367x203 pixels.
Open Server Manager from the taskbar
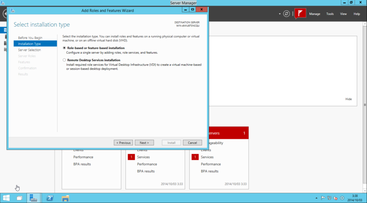pos(33,198)
